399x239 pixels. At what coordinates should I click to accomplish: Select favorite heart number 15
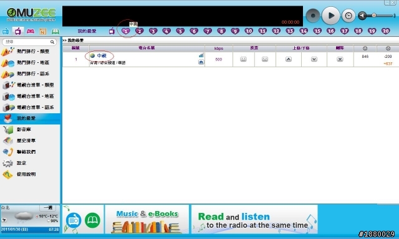tap(317, 31)
